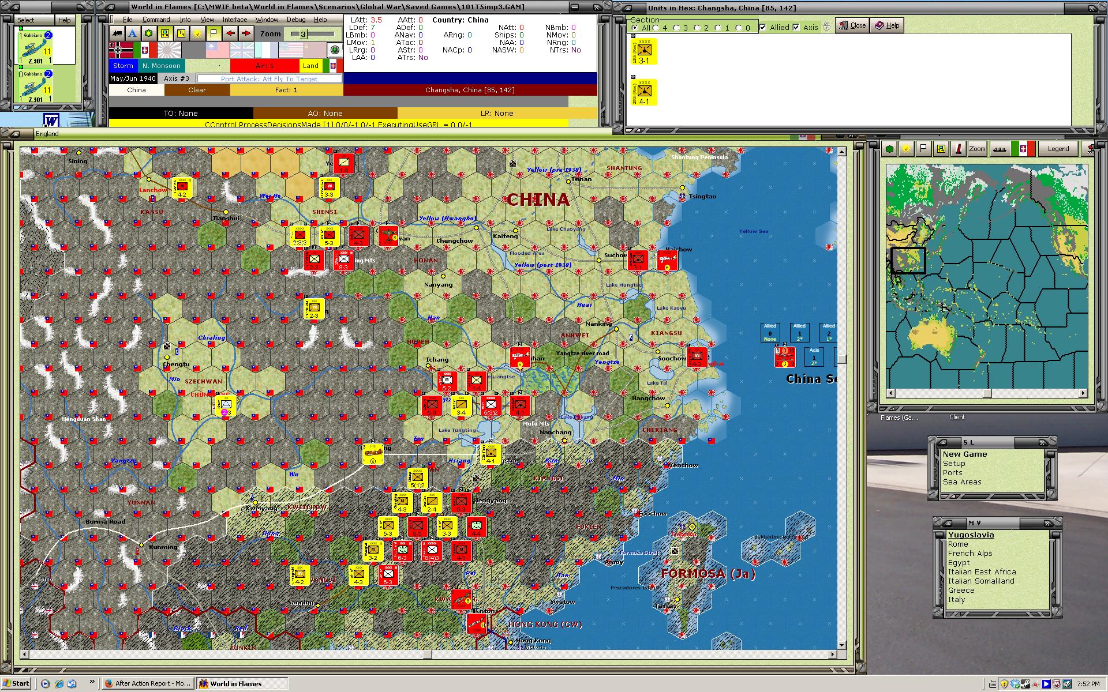Open the View menu
This screenshot has height=692, width=1108.
(x=207, y=20)
